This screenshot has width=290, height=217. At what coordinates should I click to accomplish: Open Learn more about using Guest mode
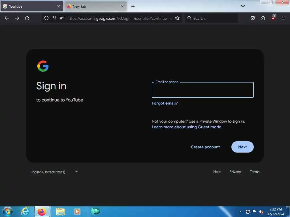click(x=186, y=127)
